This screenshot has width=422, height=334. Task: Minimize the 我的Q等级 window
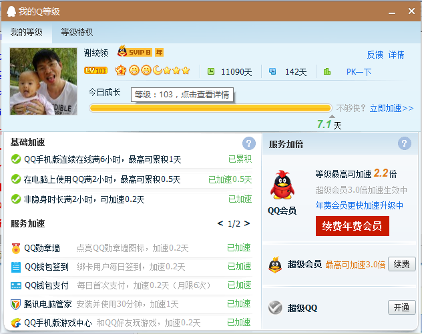(392, 13)
